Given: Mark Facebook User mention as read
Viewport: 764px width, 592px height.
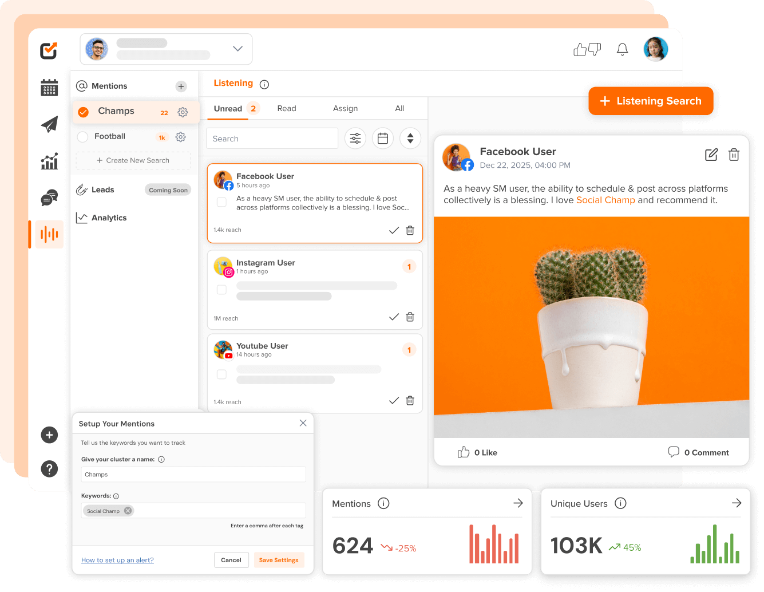Looking at the screenshot, I should point(394,230).
